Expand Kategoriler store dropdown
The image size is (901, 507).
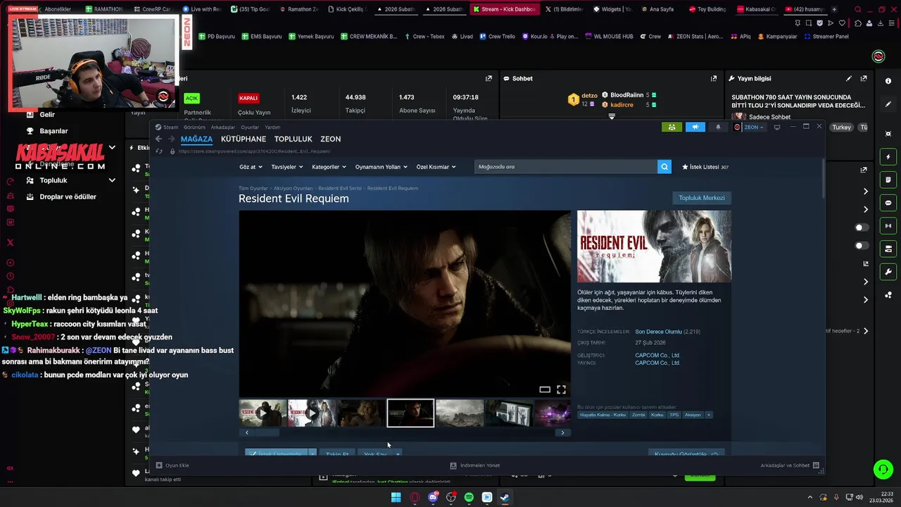coord(329,167)
